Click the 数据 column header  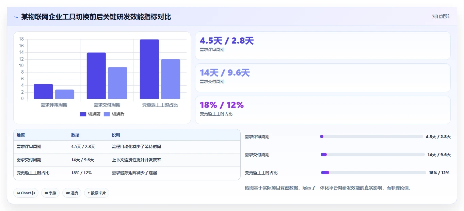pyautogui.click(x=75, y=135)
